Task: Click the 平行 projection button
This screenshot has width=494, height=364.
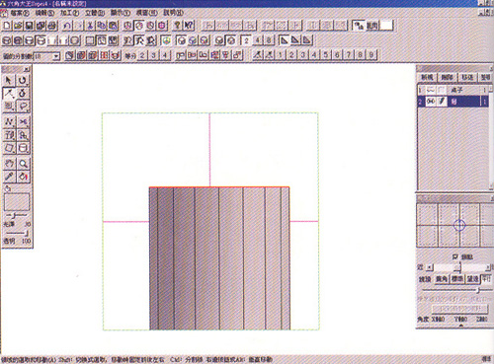Action: [486, 279]
